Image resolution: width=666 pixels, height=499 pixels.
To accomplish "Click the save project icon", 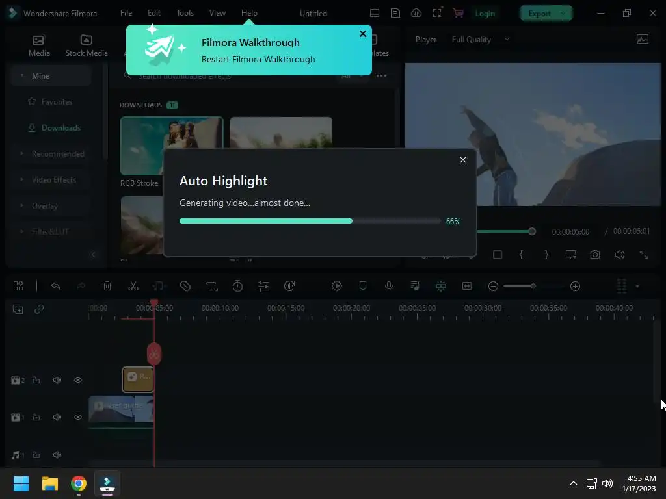I will [395, 13].
